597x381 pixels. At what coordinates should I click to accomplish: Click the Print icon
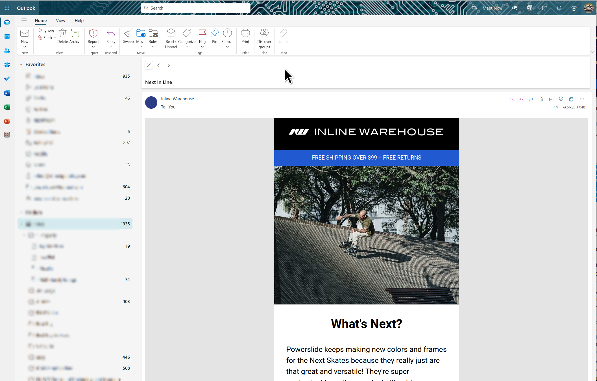point(245,34)
